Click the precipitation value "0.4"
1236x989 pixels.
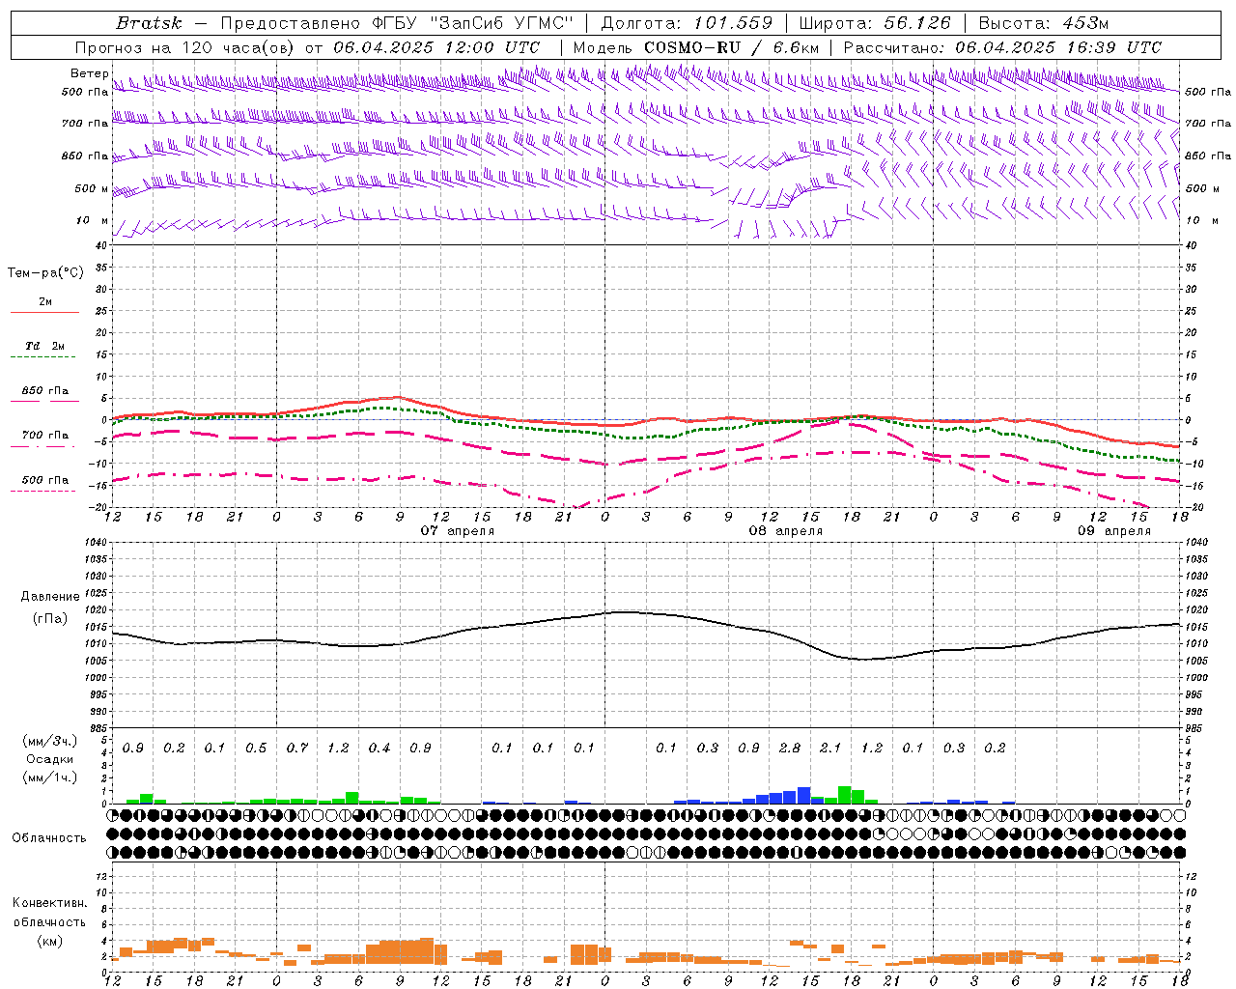pos(379,749)
